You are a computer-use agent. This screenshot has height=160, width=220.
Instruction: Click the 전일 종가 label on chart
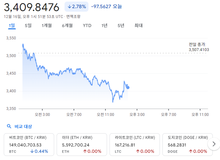(x=197, y=45)
